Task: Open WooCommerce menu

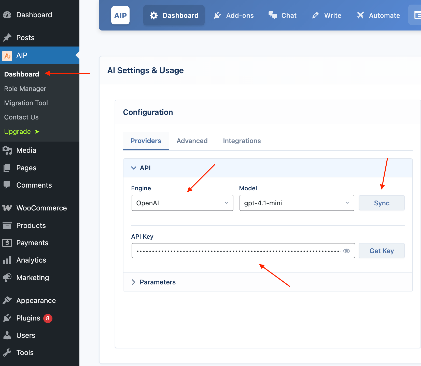Action: pos(40,208)
